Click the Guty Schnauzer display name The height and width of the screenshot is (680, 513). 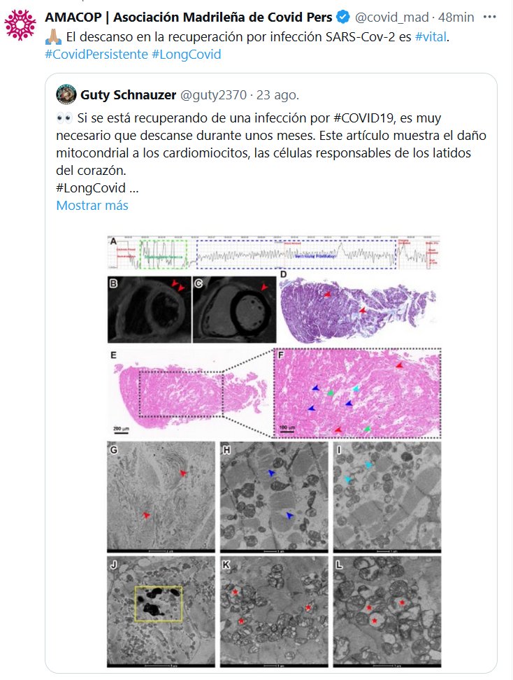(x=129, y=94)
